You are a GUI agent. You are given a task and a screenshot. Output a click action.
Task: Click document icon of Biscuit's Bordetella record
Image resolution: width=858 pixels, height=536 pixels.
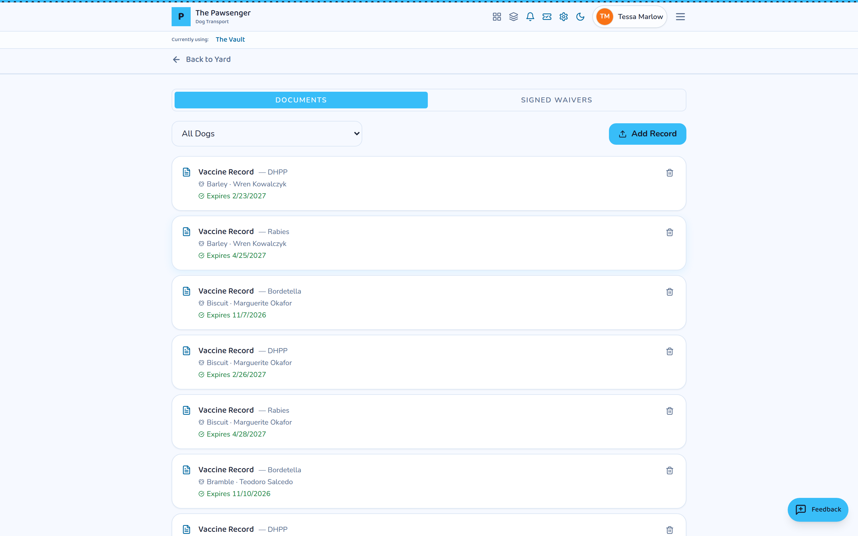point(186,292)
